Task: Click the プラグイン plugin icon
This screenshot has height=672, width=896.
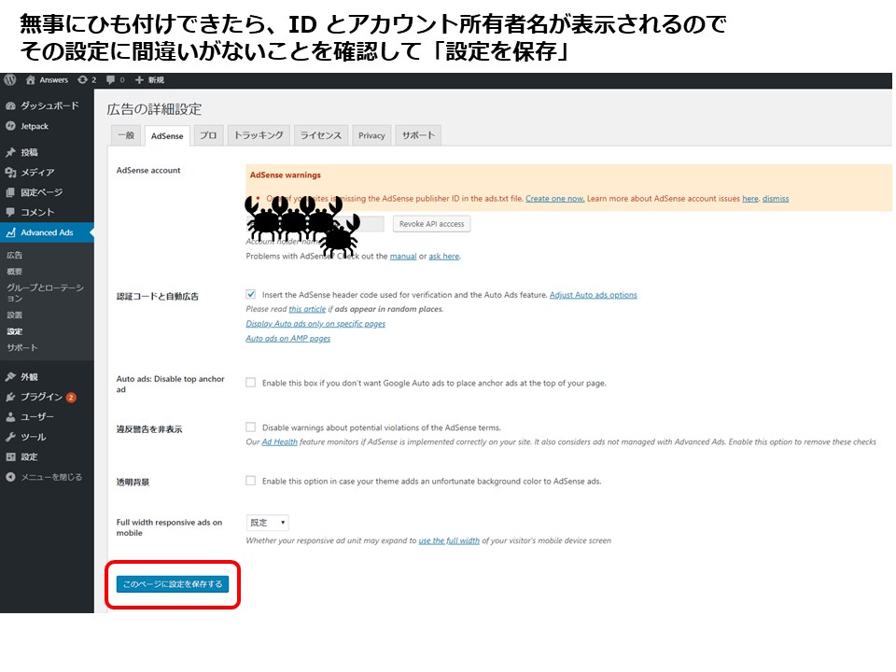Action: tap(10, 397)
